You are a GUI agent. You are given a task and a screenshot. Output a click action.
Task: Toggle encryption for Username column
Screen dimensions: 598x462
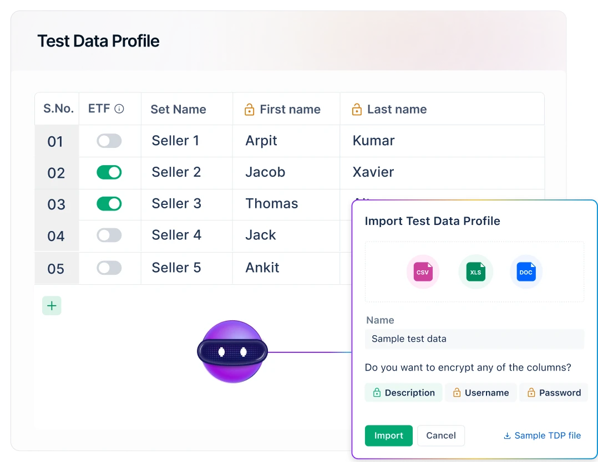pos(480,393)
